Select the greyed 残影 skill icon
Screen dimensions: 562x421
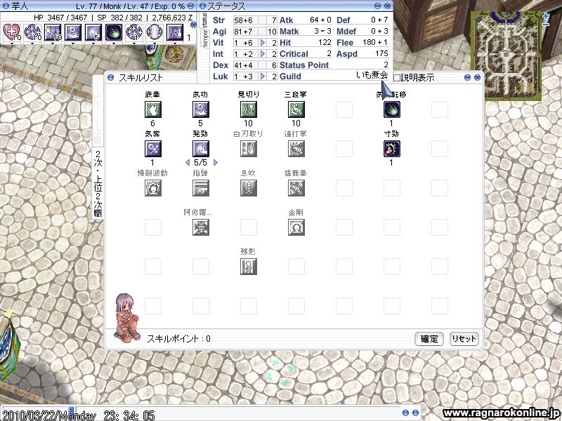click(249, 267)
